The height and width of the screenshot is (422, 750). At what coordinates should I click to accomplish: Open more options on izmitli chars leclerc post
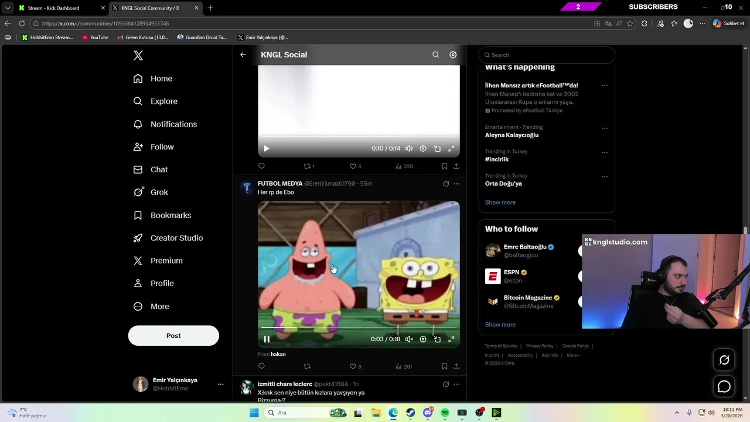[x=456, y=384]
